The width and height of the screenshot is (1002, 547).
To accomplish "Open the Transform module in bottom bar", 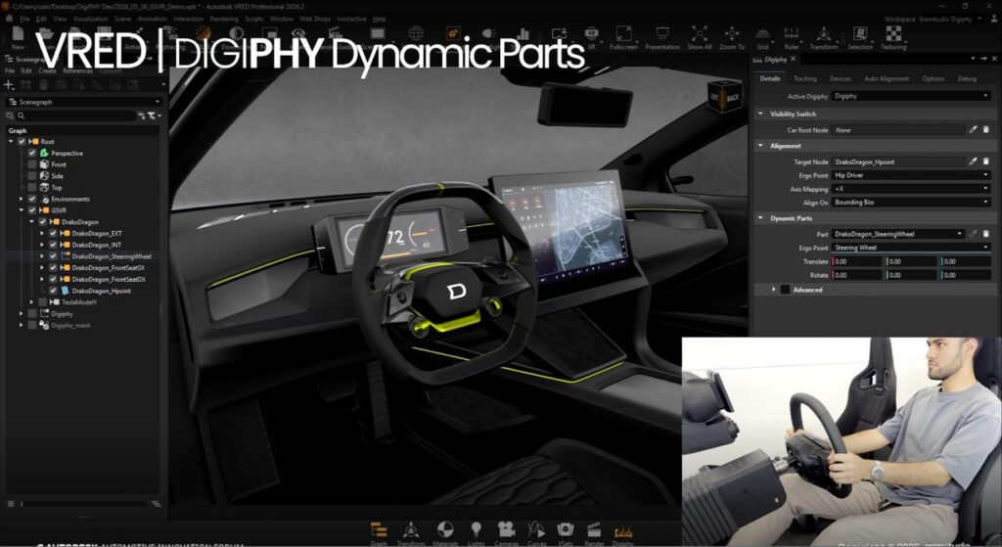I will point(411,530).
